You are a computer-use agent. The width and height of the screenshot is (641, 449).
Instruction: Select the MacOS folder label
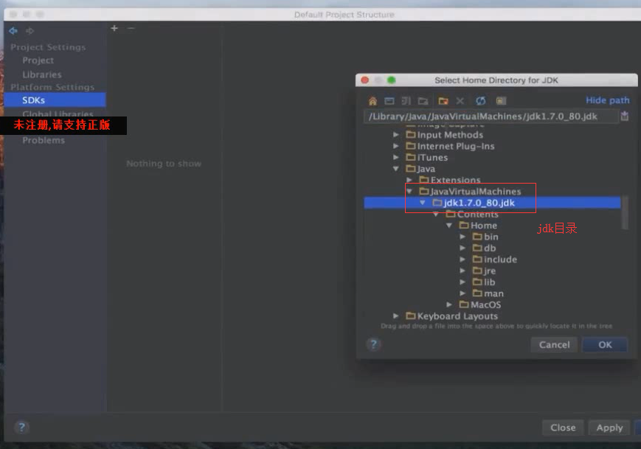485,304
